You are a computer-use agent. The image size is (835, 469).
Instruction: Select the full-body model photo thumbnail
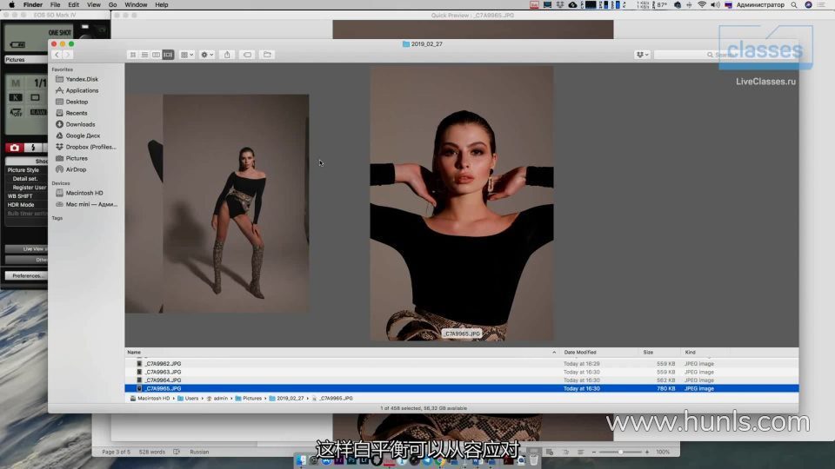(236, 203)
